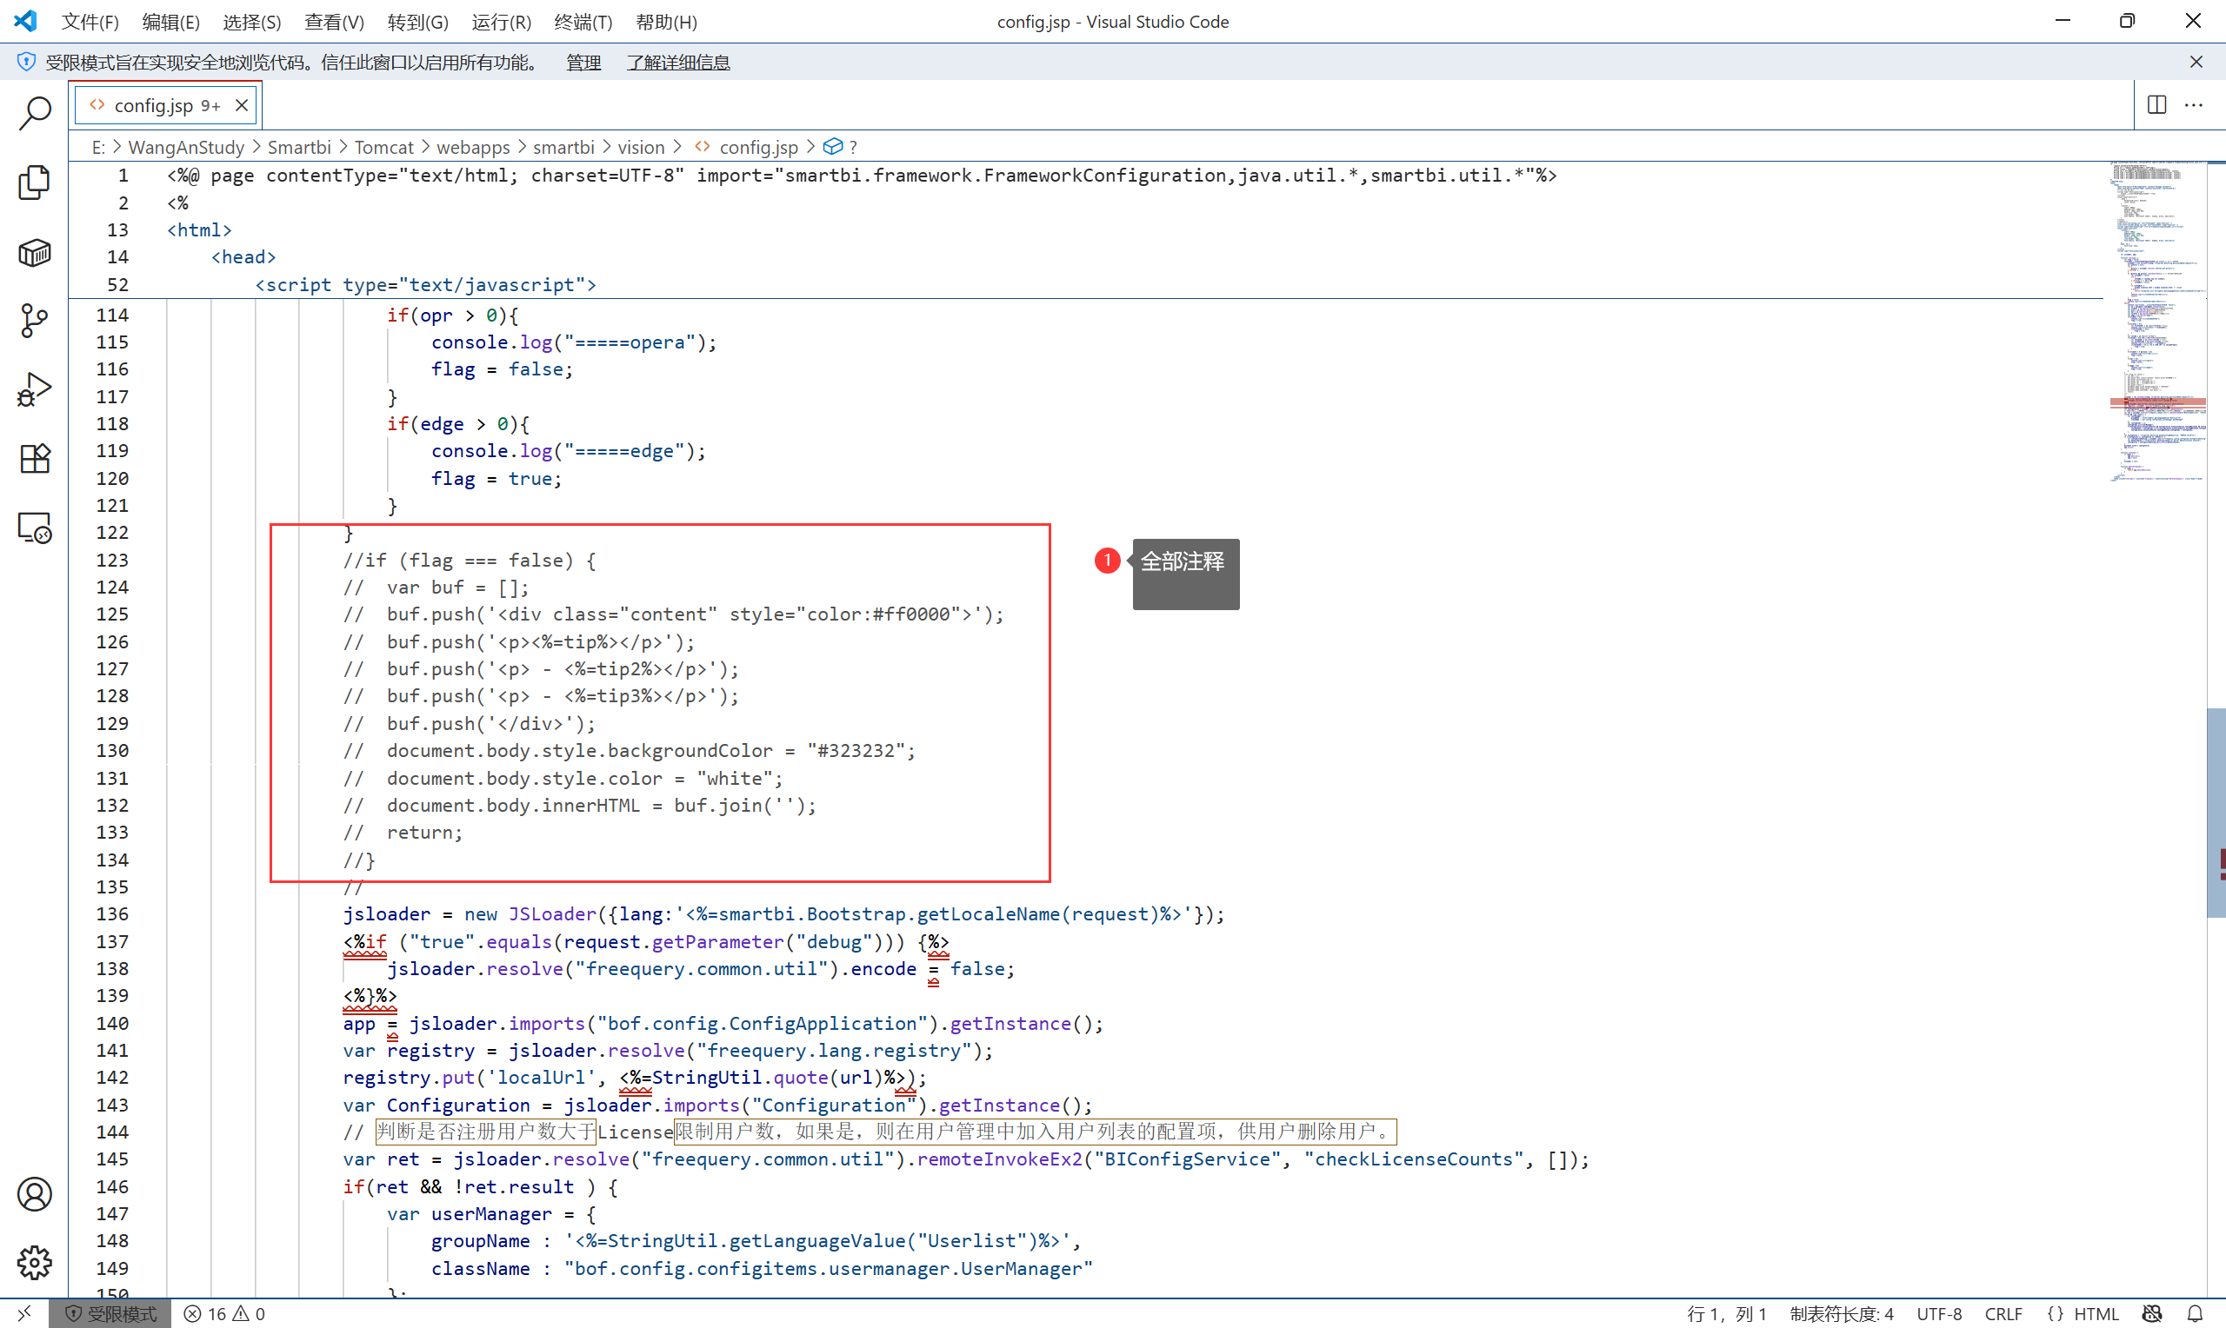This screenshot has height=1328, width=2226.
Task: Click the split editor icon
Action: point(2157,105)
